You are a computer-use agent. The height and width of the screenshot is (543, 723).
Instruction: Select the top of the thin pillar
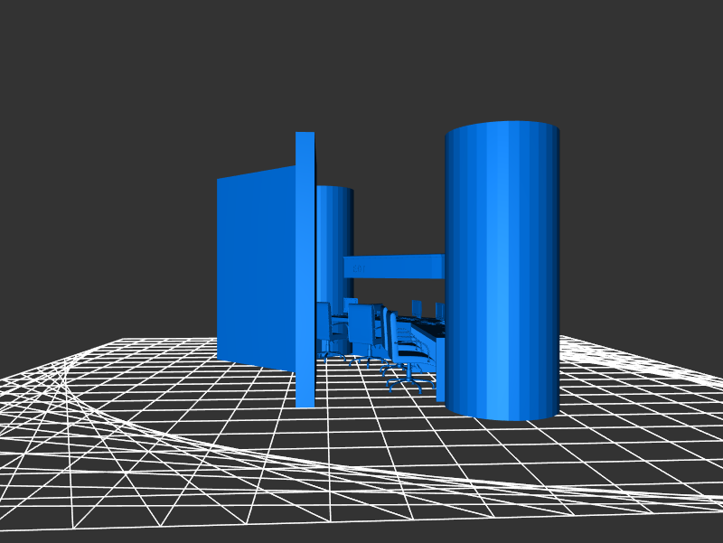[305, 136]
